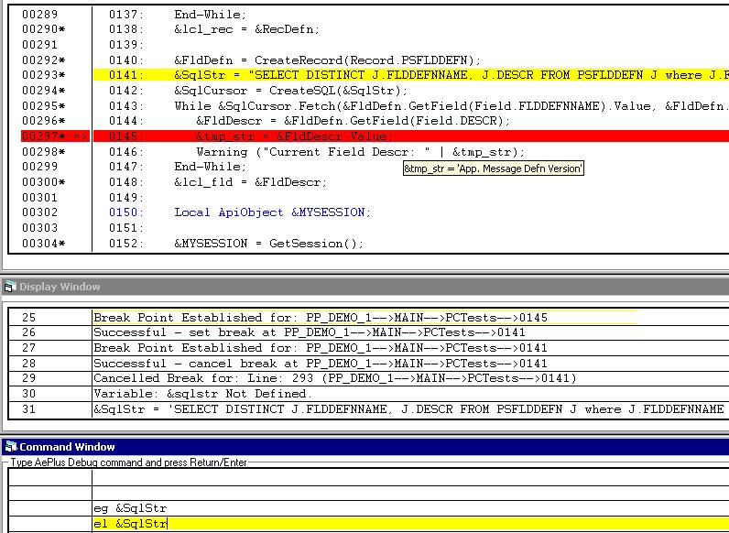Select display row 29 Cancelled Break message
This screenshot has width=729, height=533.
tap(321, 378)
